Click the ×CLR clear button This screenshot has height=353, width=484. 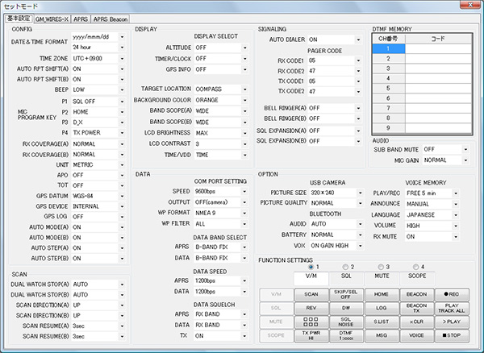point(417,321)
